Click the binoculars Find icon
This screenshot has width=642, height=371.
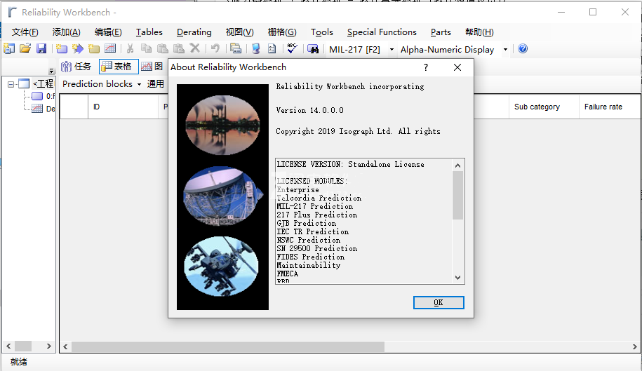[313, 48]
